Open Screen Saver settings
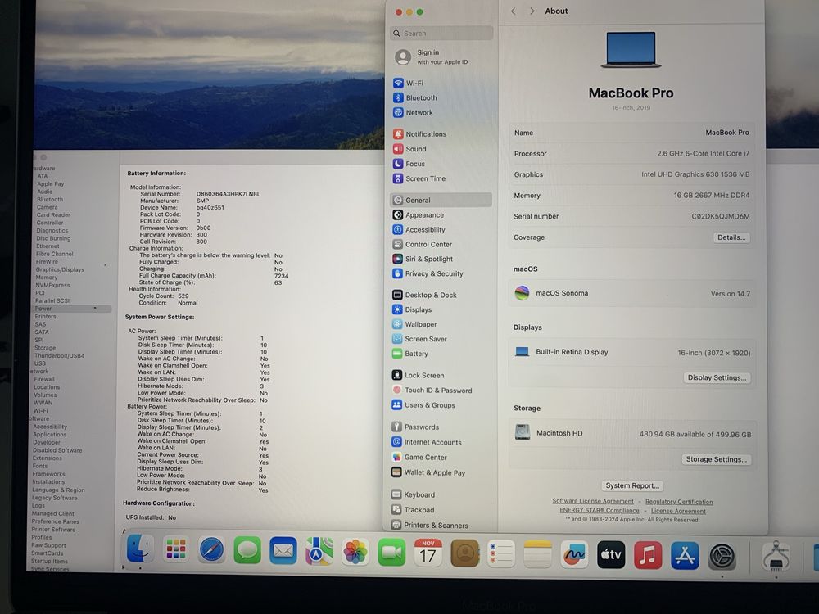This screenshot has height=614, width=819. [x=419, y=339]
